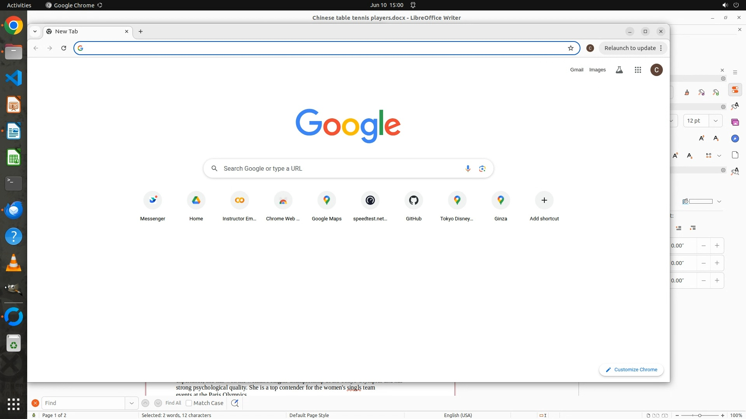Screen dimensions: 746x419
Task: Open Google Lens image search
Action: tap(482, 168)
